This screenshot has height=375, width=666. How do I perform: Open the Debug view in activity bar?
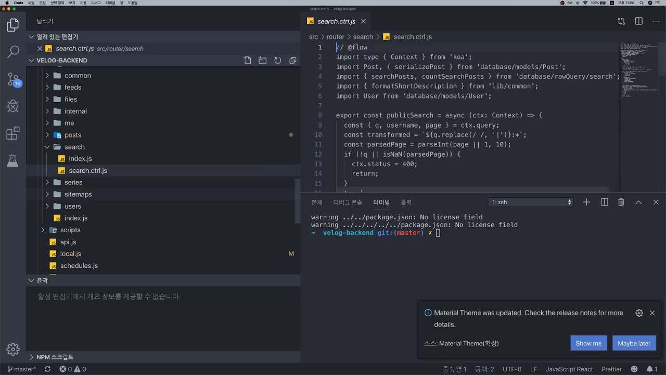[13, 106]
